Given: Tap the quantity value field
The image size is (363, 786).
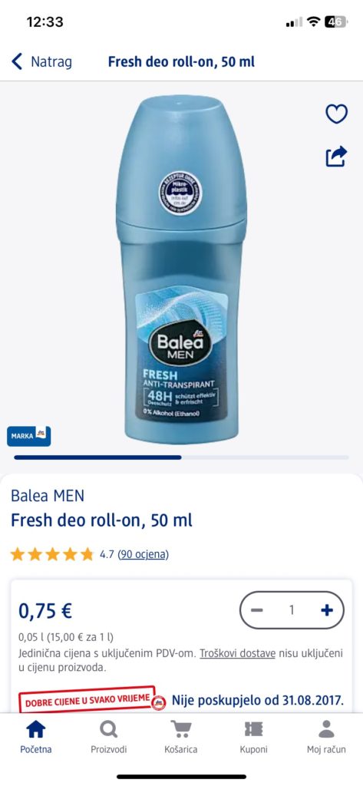Looking at the screenshot, I should click(x=292, y=610).
